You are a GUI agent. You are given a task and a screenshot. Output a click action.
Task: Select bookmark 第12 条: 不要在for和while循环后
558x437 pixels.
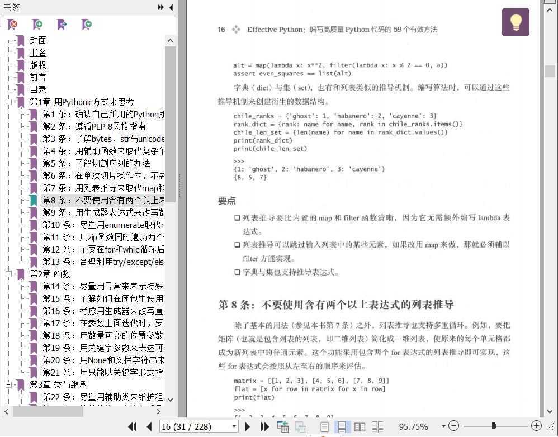pyautogui.click(x=103, y=250)
